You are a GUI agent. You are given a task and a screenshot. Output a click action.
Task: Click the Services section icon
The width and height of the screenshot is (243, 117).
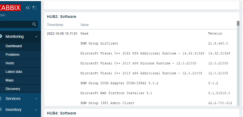coord(1,99)
